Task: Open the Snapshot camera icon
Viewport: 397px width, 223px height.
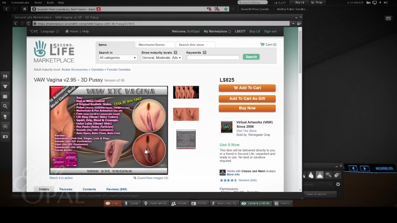Action: pos(5,137)
